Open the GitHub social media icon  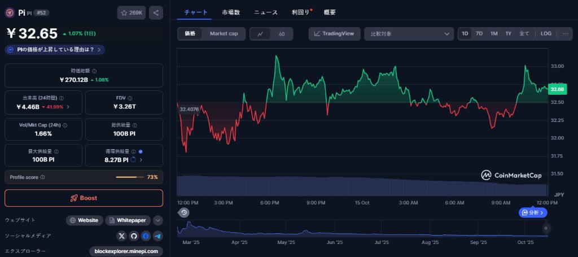coord(134,236)
